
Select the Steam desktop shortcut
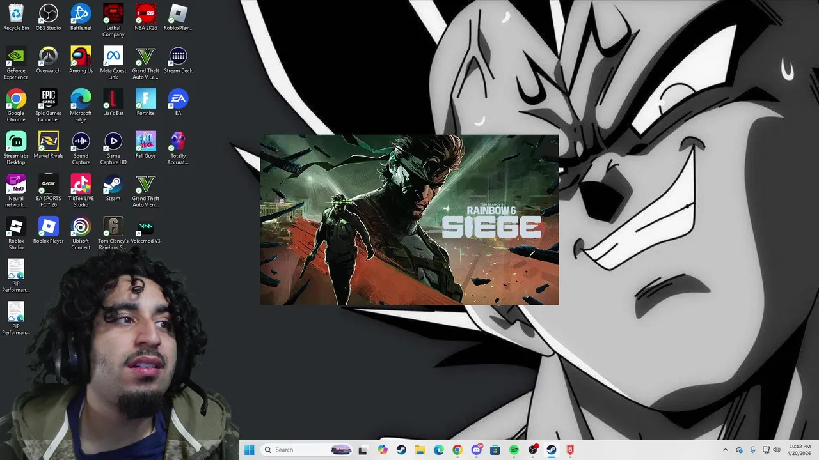point(113,187)
